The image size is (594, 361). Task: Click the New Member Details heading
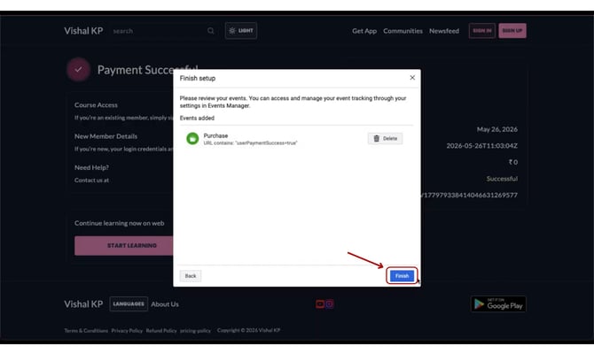pyautogui.click(x=106, y=136)
